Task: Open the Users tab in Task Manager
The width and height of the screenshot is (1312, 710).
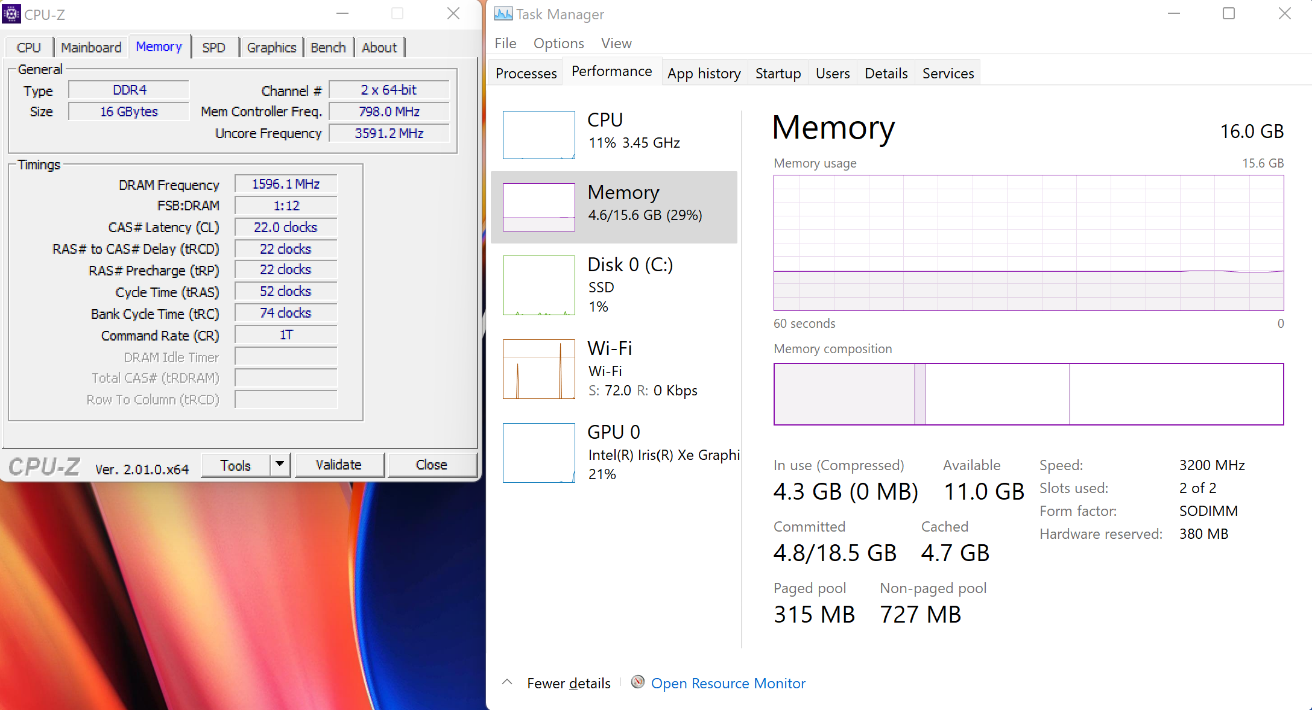Action: (833, 73)
